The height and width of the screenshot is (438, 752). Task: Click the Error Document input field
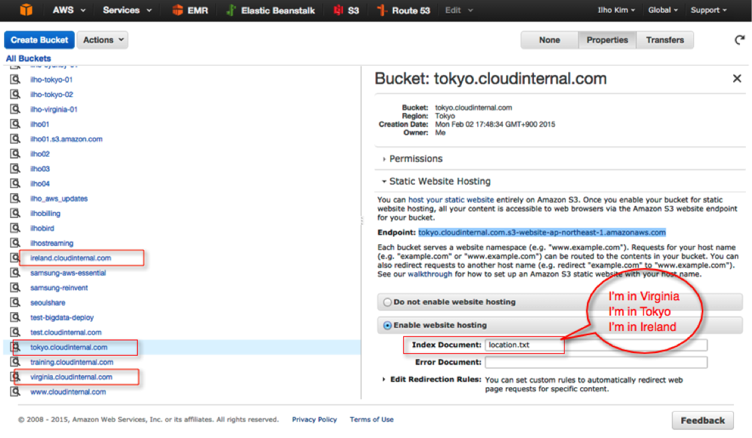[596, 362]
